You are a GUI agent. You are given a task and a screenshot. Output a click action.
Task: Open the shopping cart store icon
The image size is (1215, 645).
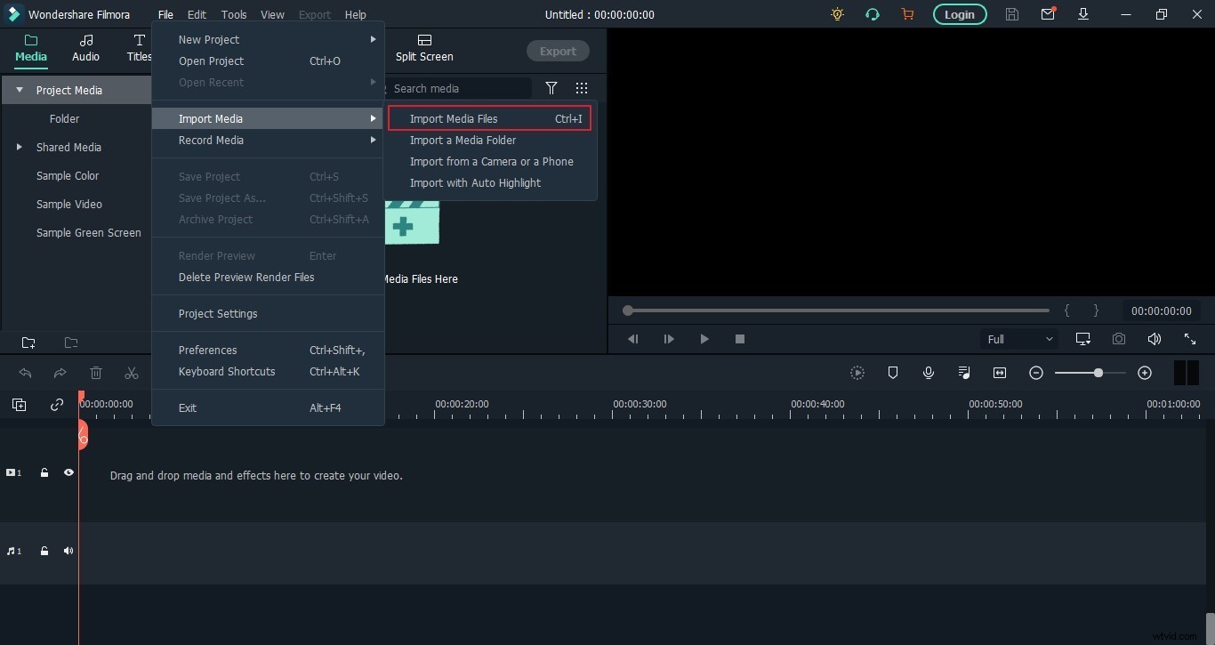[907, 14]
